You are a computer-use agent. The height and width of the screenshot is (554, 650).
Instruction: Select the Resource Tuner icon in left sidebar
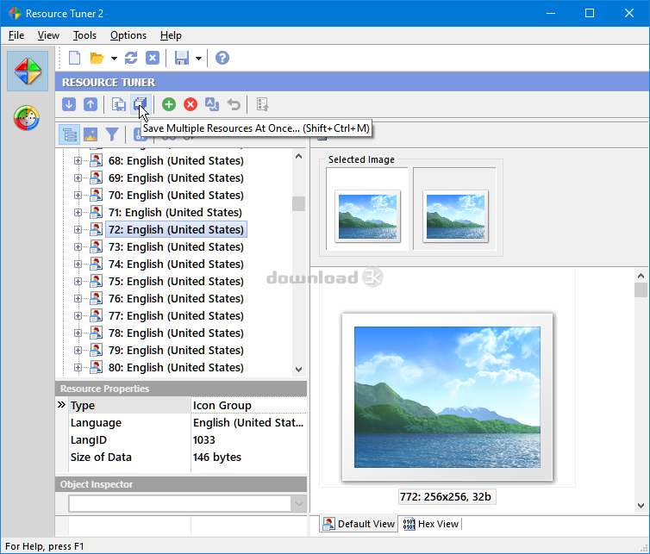click(x=28, y=72)
